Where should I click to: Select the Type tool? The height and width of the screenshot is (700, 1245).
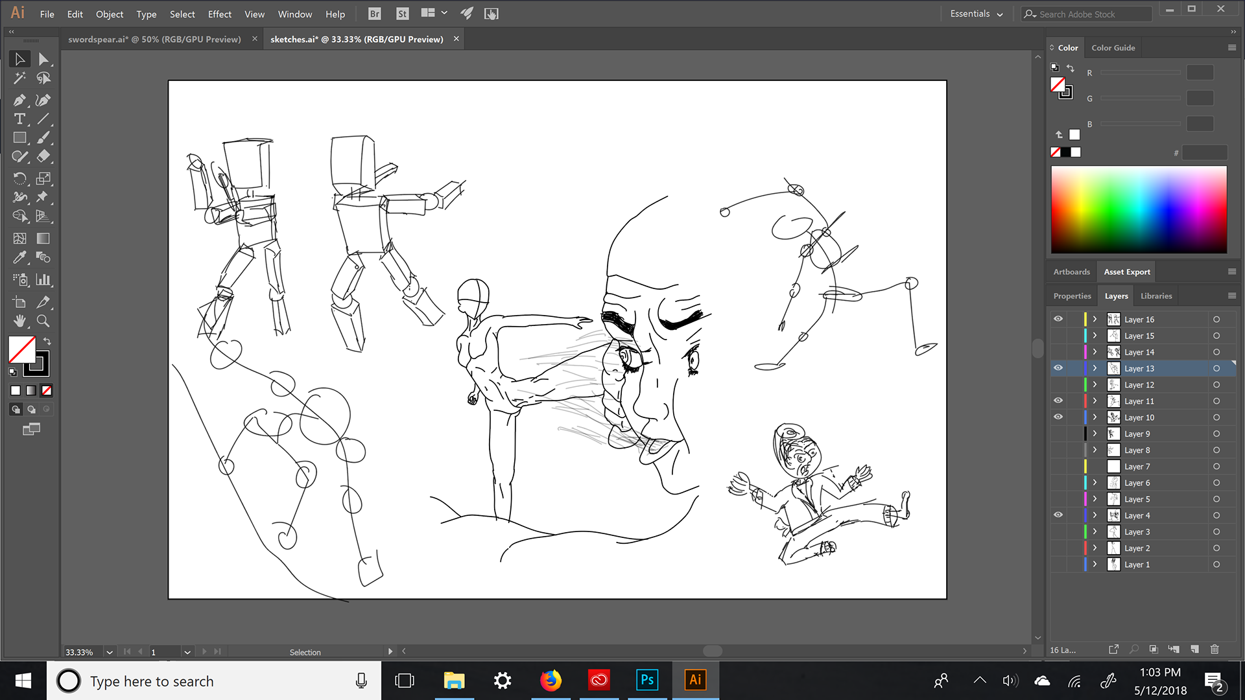click(19, 119)
